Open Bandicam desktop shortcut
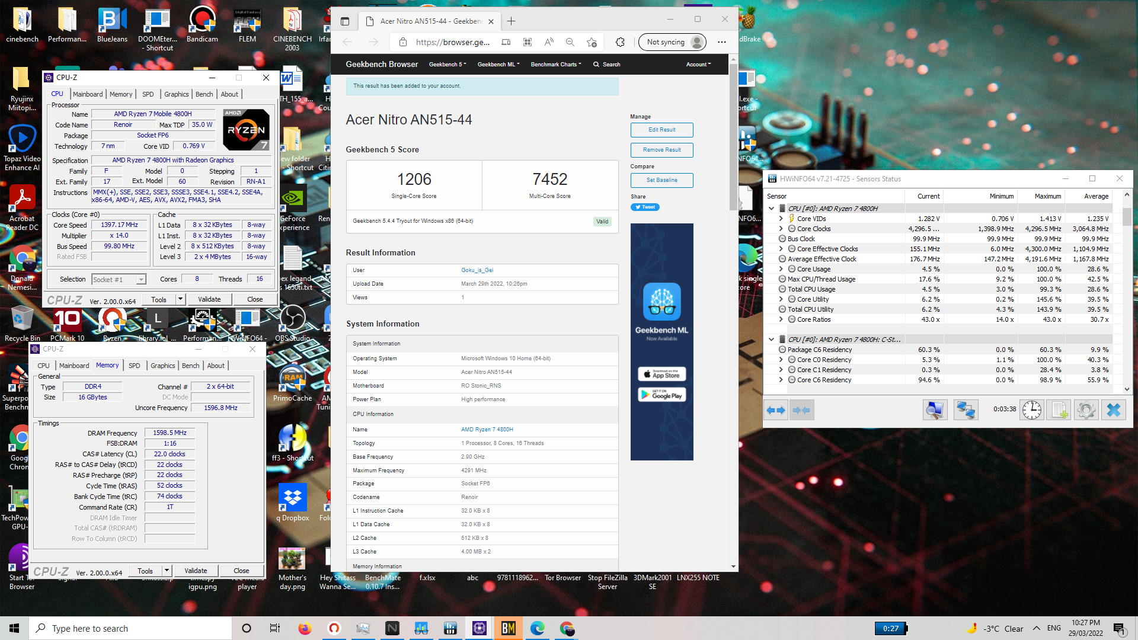Image resolution: width=1138 pixels, height=640 pixels. (202, 25)
